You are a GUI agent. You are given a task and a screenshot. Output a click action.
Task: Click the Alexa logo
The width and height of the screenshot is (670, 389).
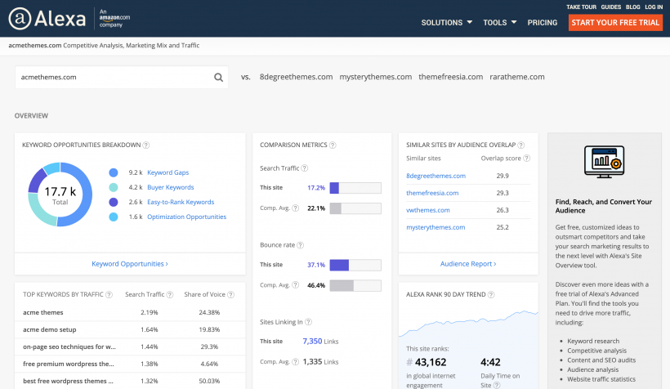[x=47, y=18]
